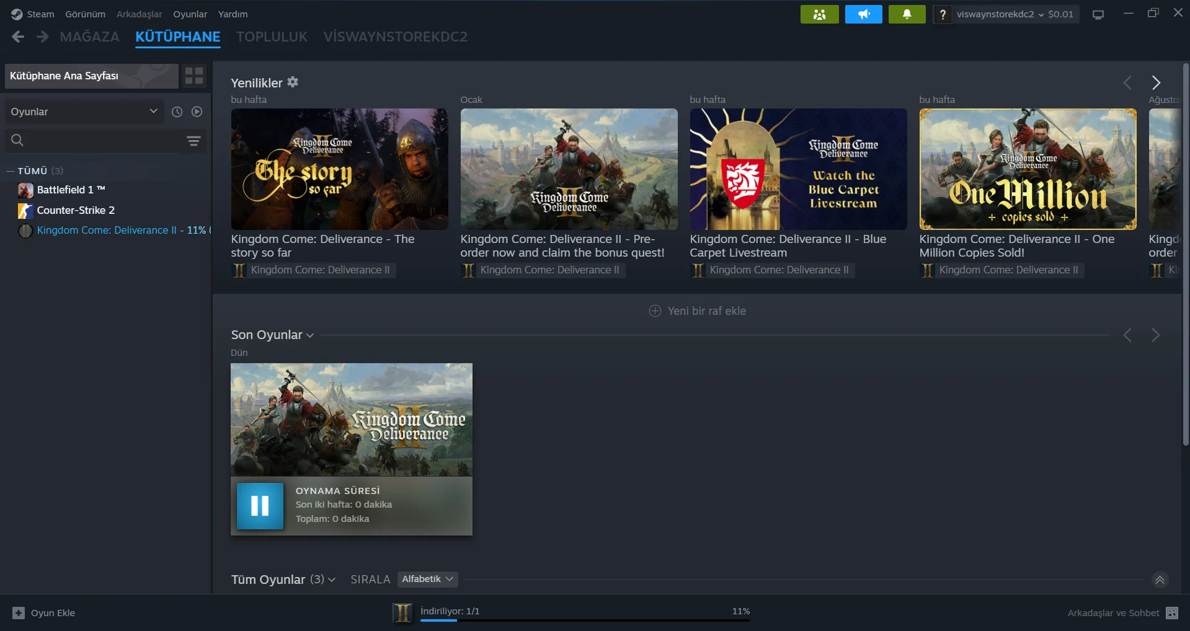This screenshot has height=631, width=1190.
Task: Toggle show ready-to-play games filter
Action: click(x=197, y=112)
